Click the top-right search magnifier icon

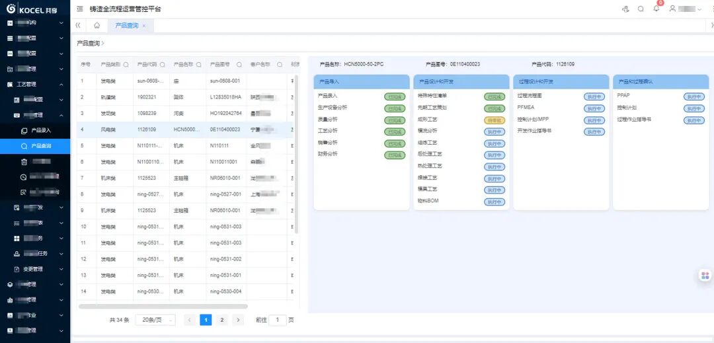pos(641,9)
